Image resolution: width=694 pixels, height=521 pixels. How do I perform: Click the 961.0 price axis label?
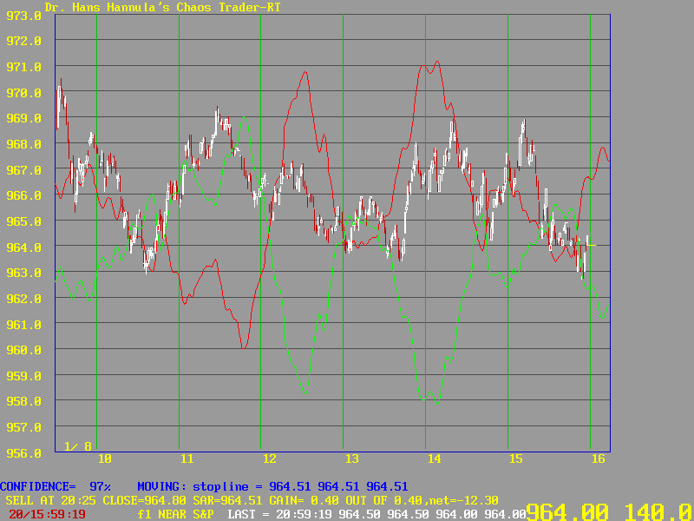pyautogui.click(x=23, y=324)
